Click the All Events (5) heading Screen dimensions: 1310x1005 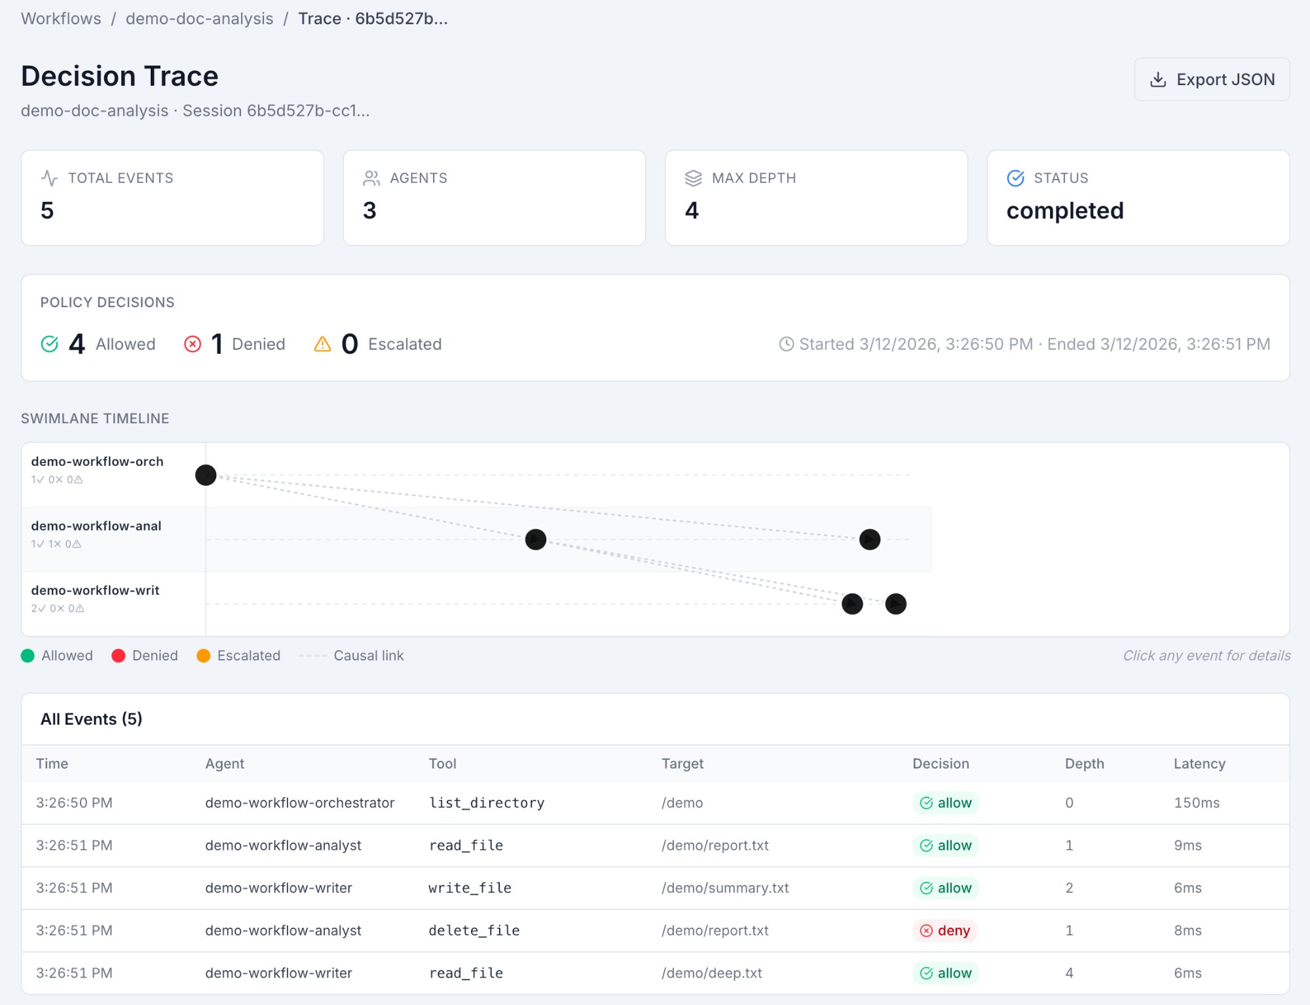pyautogui.click(x=92, y=719)
